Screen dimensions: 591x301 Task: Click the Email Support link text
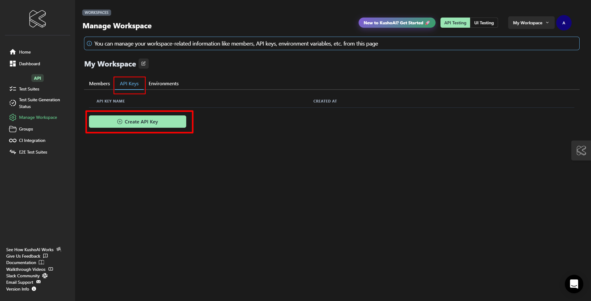pyautogui.click(x=20, y=282)
